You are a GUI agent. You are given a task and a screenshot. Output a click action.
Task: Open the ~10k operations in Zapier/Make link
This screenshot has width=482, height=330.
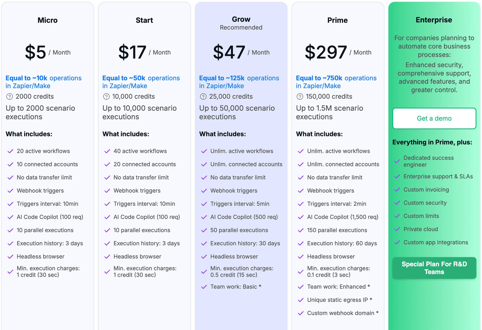43,82
